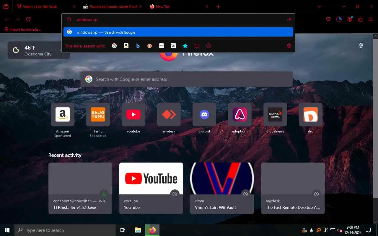The width and height of the screenshot is (378, 236).
Task: Open the muted volume tray icon
Action: (340, 230)
